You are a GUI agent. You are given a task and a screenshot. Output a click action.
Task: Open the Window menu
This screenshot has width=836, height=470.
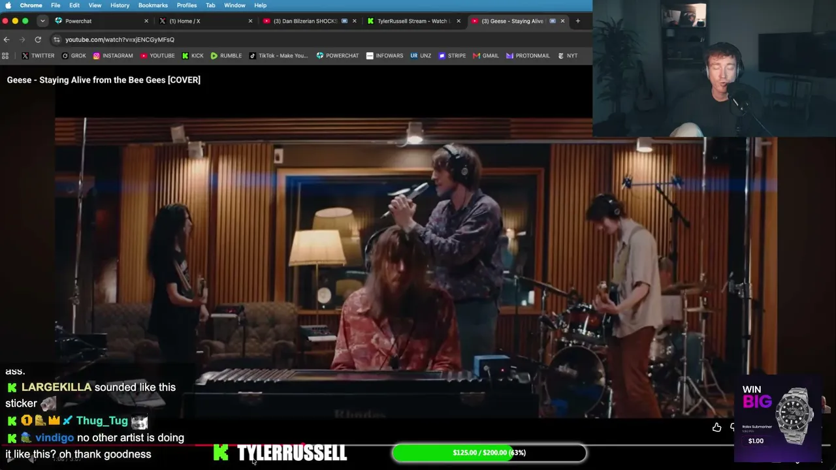[234, 5]
